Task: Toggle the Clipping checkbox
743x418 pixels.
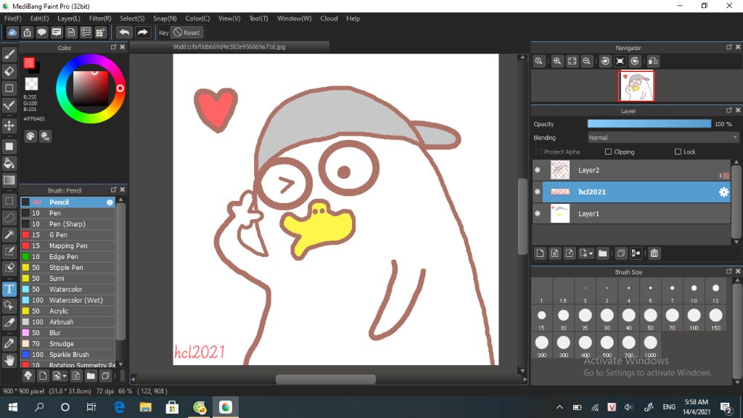Action: coord(609,152)
